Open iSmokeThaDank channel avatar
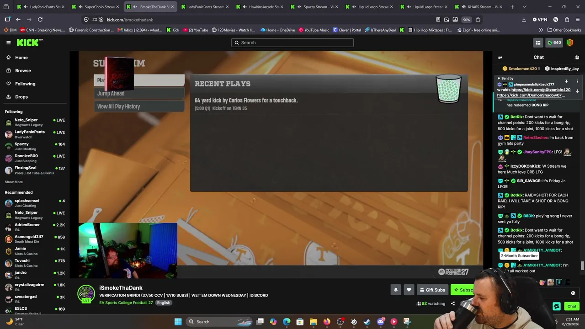Screen dimensions: 585x329 (86, 294)
